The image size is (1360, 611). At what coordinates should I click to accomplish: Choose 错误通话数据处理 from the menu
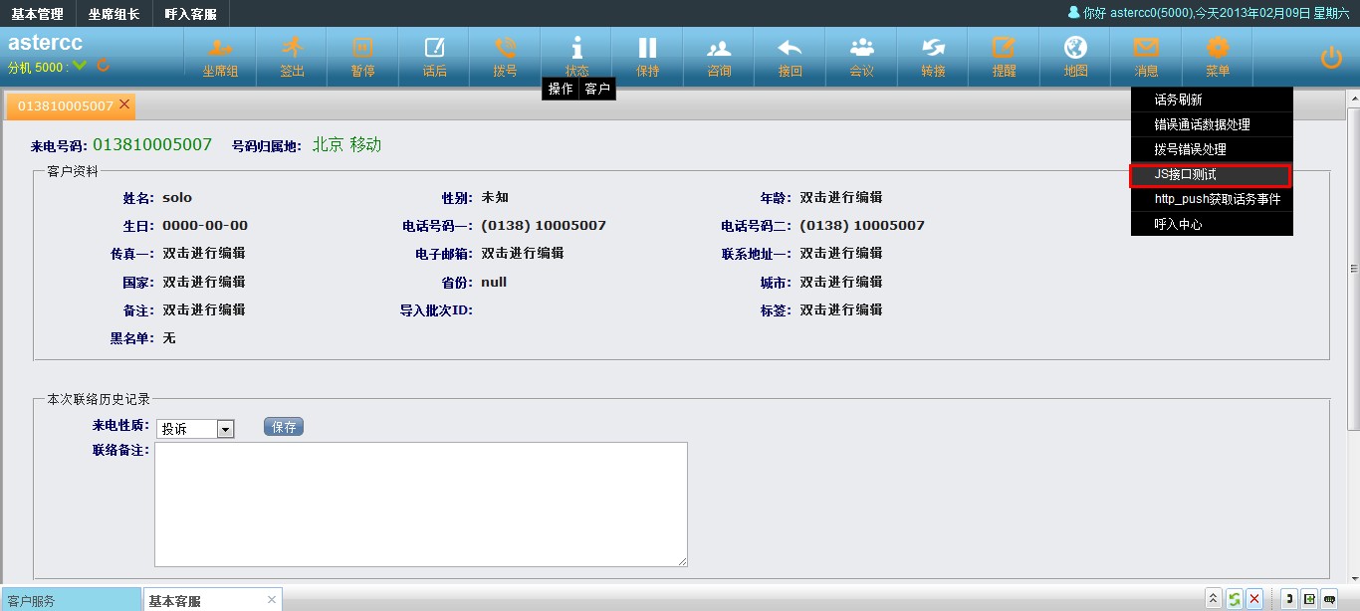coord(1202,125)
